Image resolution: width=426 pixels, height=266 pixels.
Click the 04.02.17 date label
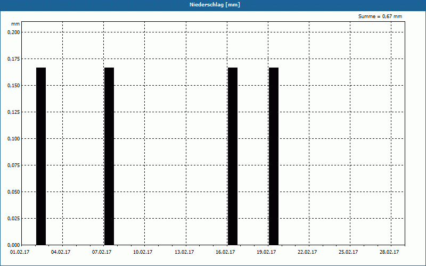[61, 252]
